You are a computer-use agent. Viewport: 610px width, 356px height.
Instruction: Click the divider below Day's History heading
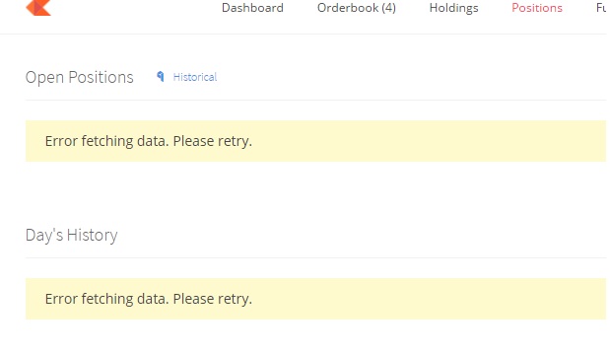(315, 257)
